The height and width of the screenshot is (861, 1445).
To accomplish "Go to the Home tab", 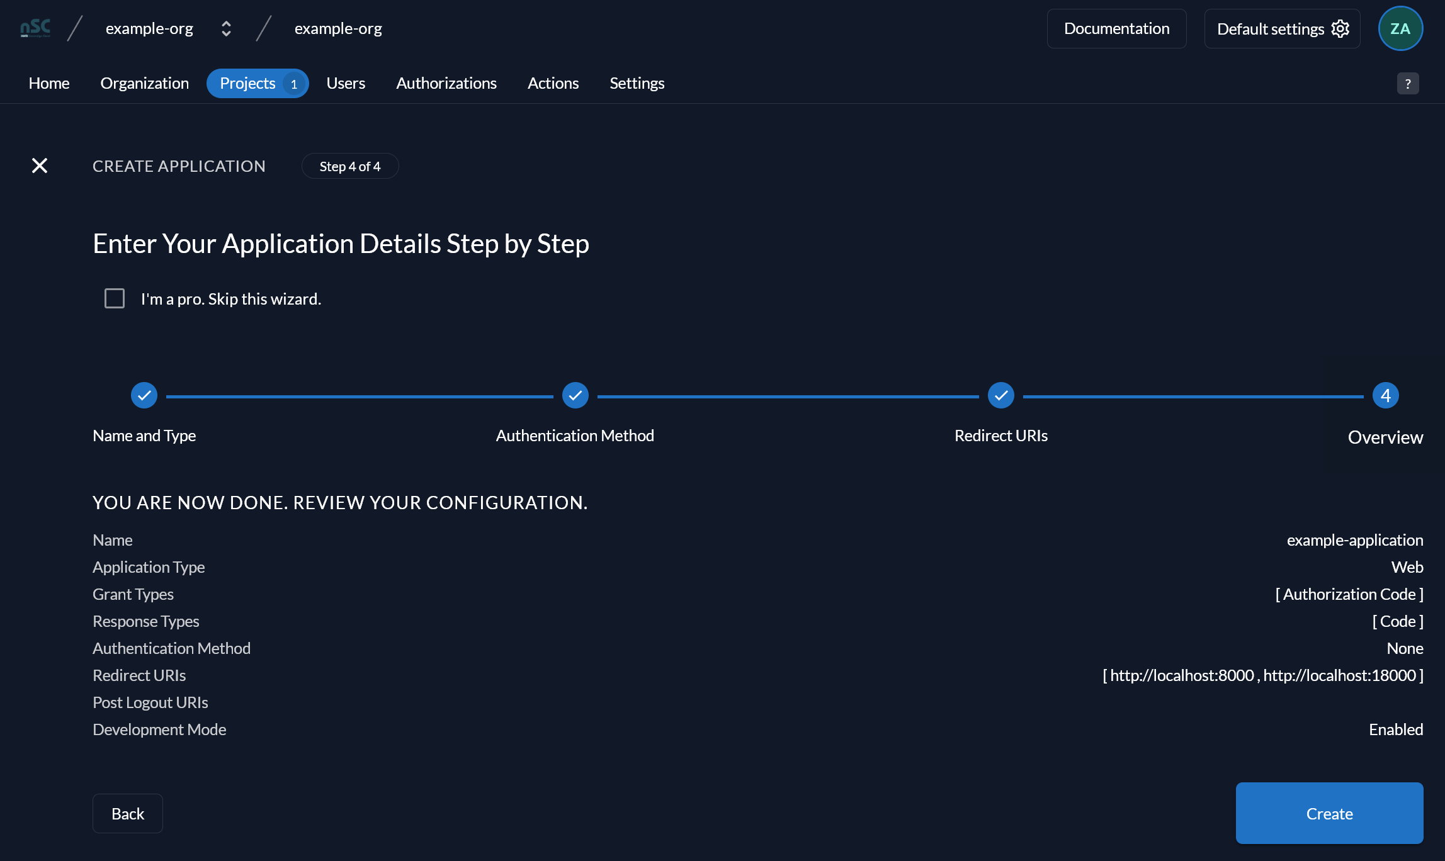I will pyautogui.click(x=49, y=83).
